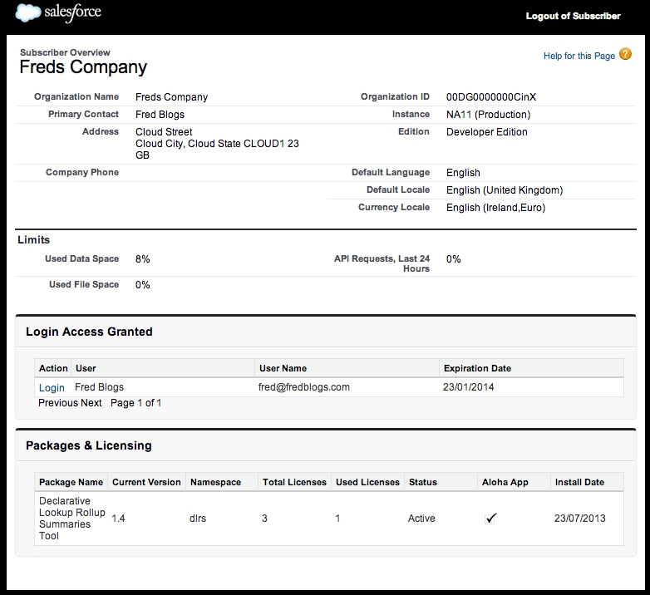
Task: Open Help for this Page link
Action: 579,56
